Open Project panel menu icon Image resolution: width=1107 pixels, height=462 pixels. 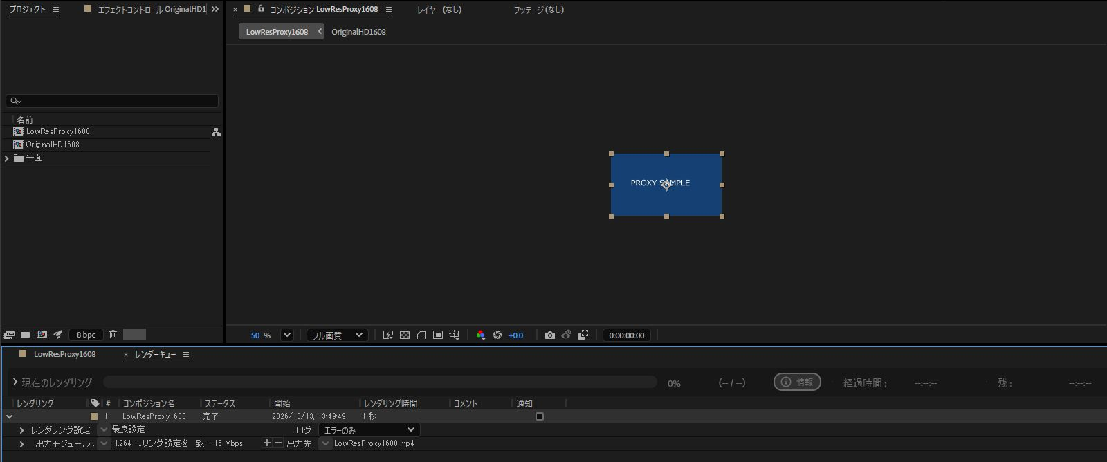56,10
